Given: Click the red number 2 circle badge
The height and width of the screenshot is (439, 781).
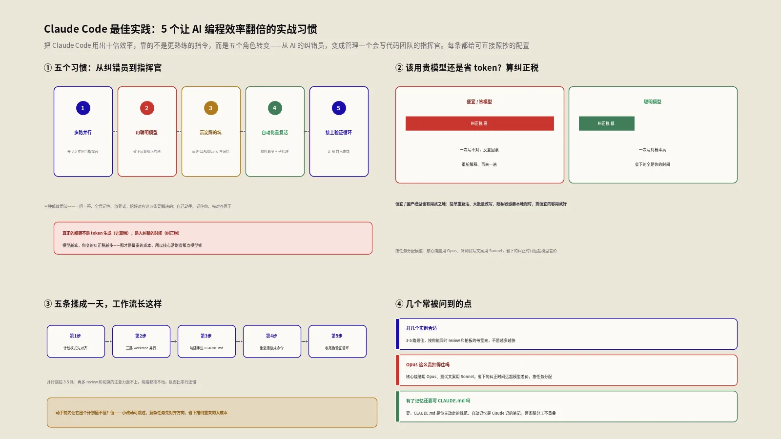Looking at the screenshot, I should (147, 108).
